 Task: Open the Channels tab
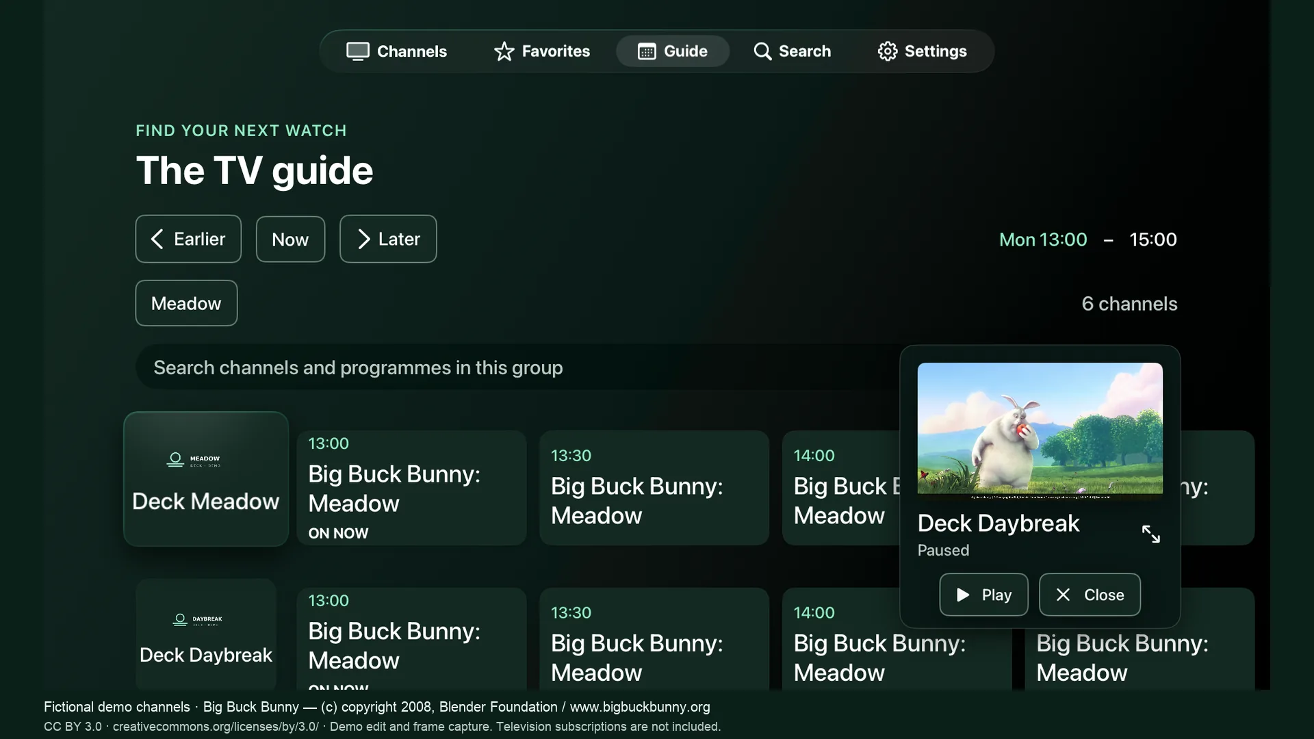pyautogui.click(x=396, y=51)
